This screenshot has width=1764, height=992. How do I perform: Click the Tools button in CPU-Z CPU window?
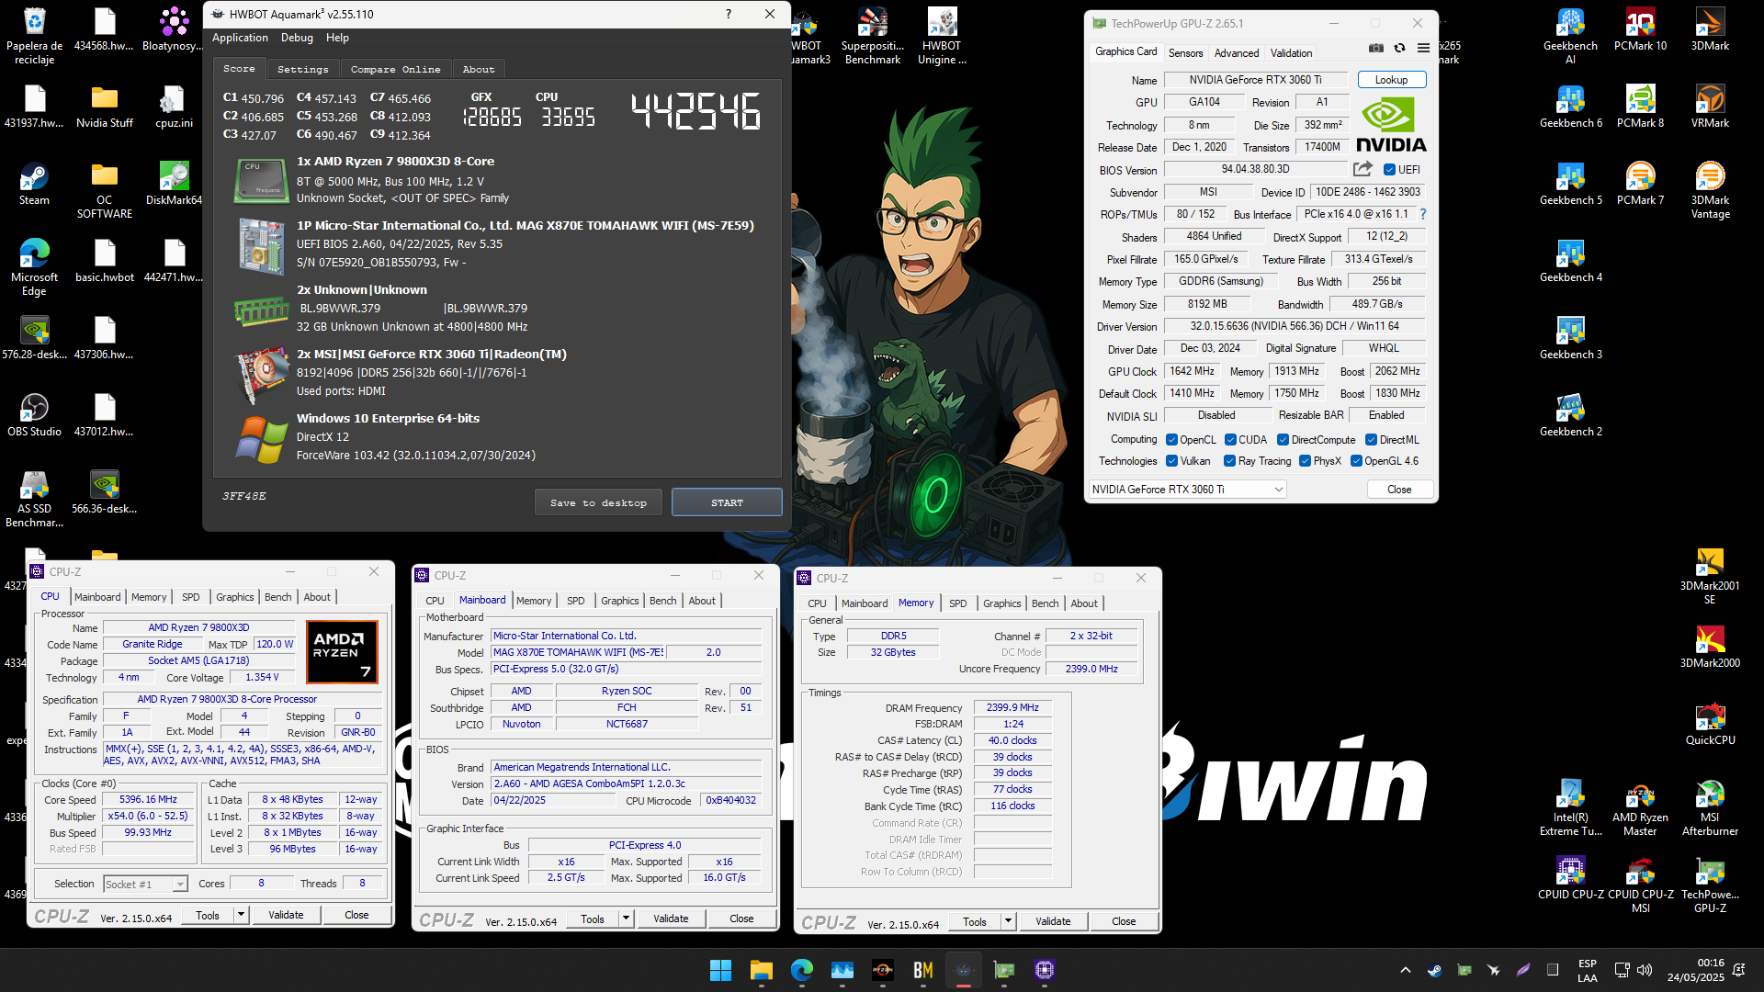[x=208, y=915]
